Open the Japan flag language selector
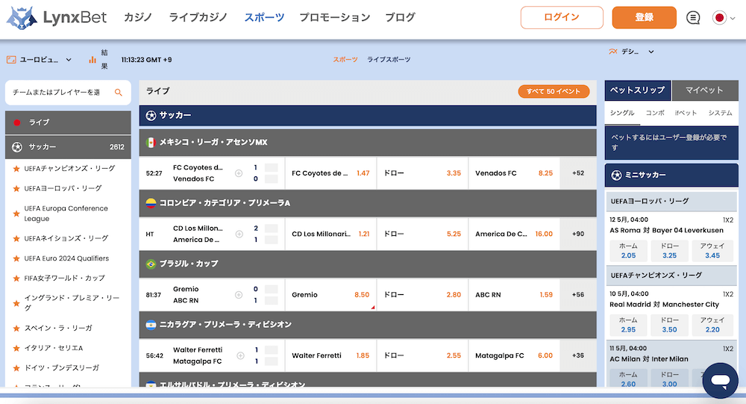The image size is (746, 404). pos(724,18)
